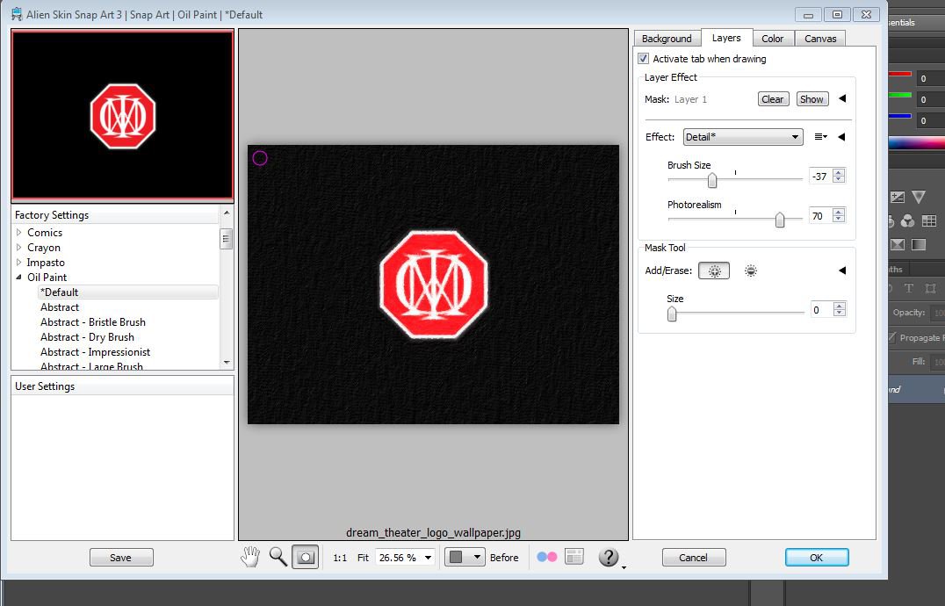
Task: Set zoom to 1:1
Action: pos(340,557)
